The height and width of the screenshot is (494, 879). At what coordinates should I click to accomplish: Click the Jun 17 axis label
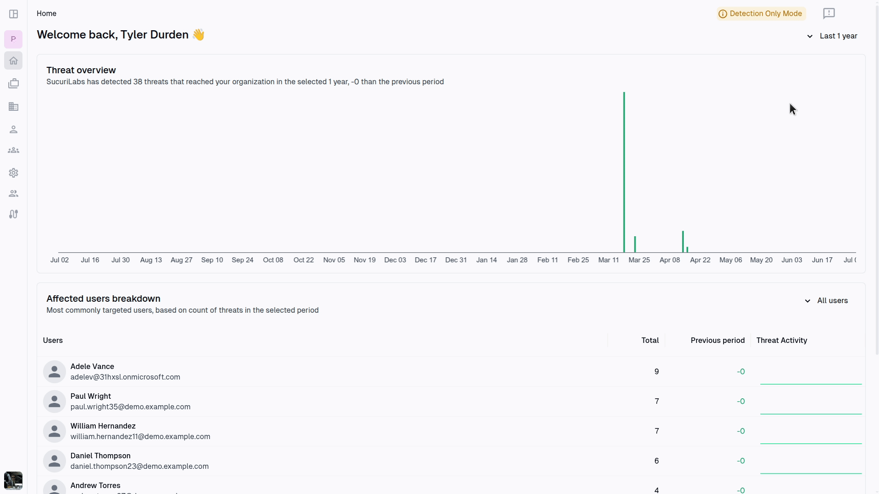(x=822, y=260)
